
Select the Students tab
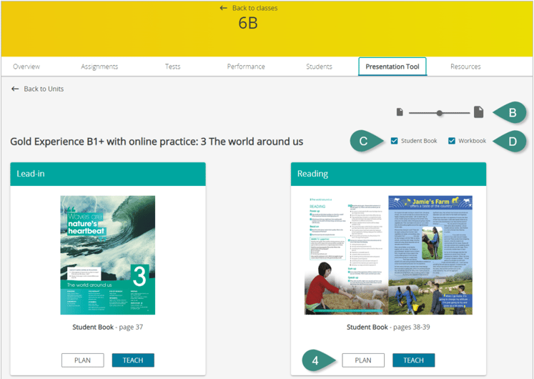click(319, 67)
